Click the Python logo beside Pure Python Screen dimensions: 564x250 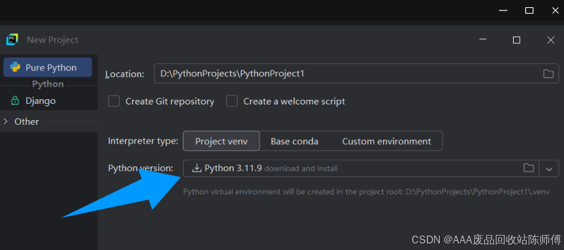pyautogui.click(x=15, y=67)
